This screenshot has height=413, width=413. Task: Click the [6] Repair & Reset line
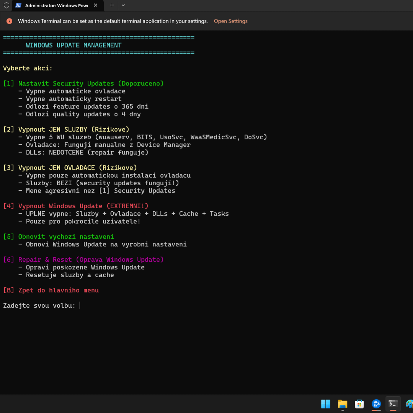(x=83, y=260)
